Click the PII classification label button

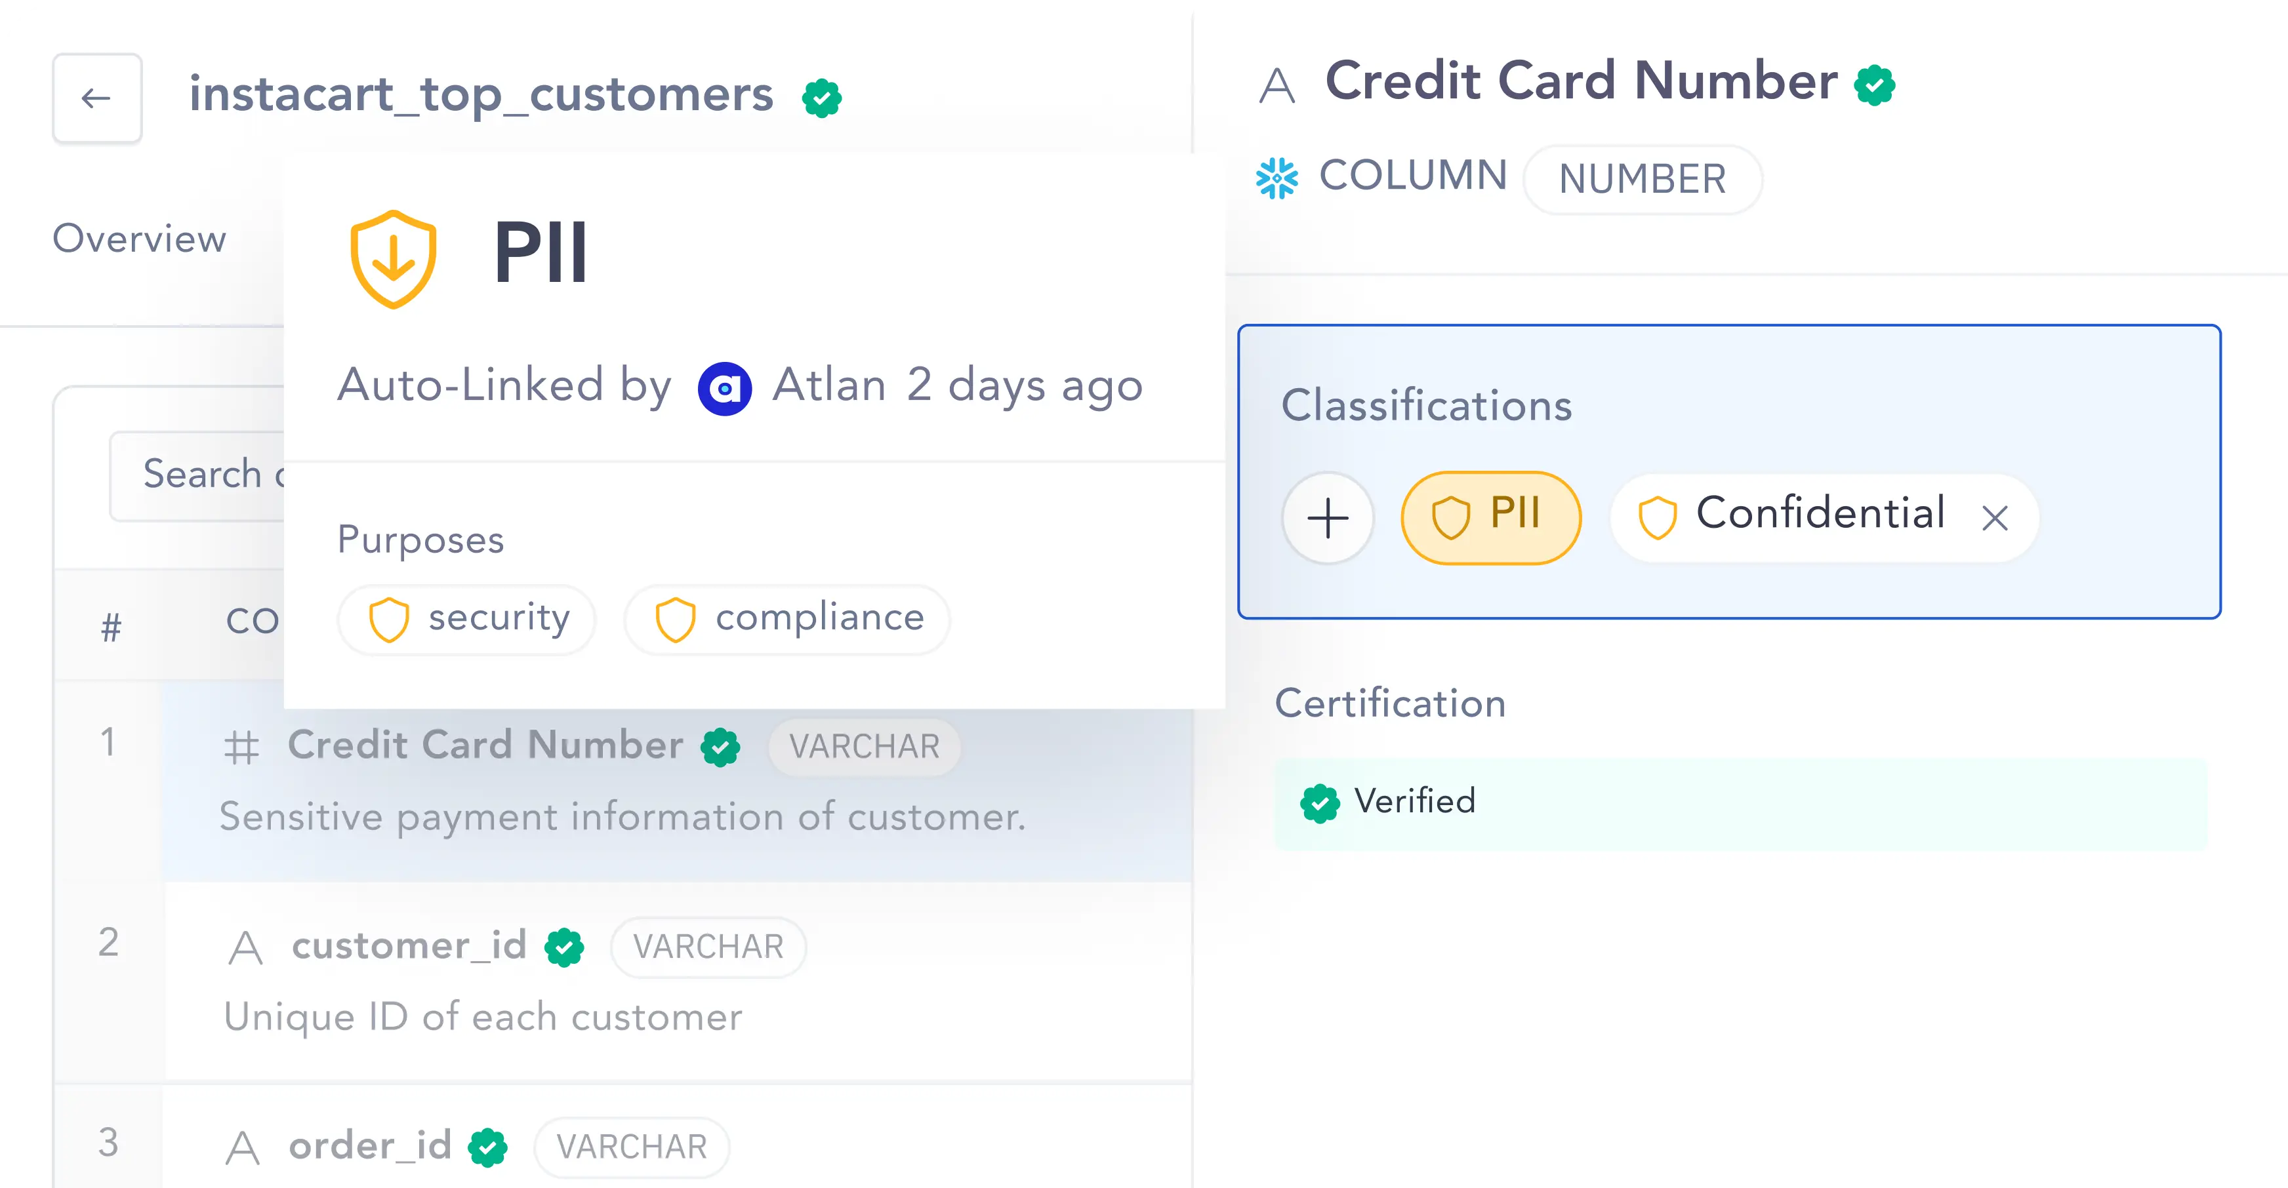tap(1488, 515)
